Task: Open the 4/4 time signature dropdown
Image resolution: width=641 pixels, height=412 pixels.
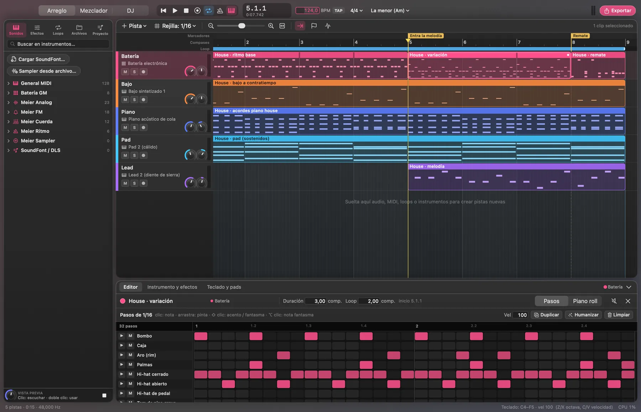Action: click(356, 11)
